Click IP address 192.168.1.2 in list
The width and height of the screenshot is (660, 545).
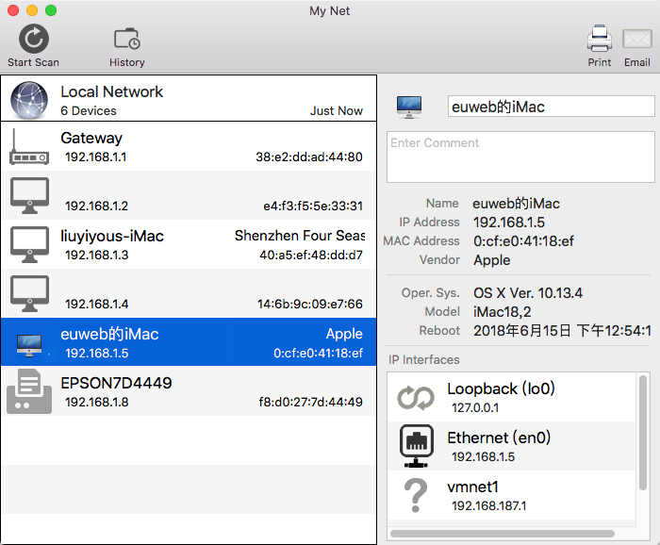(96, 206)
